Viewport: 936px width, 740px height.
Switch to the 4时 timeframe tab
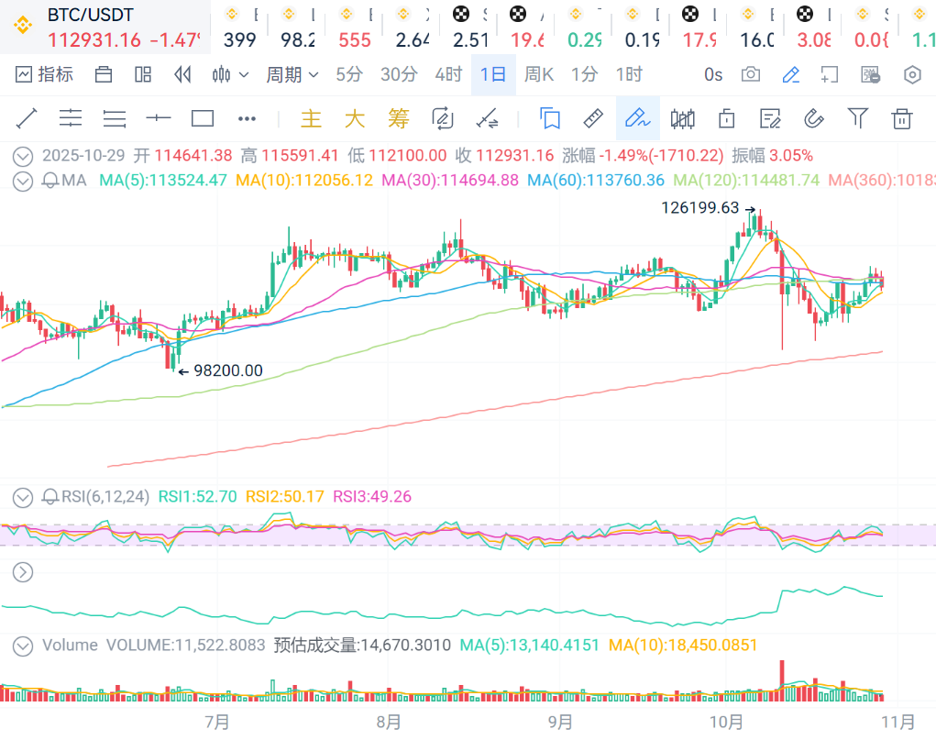click(448, 74)
